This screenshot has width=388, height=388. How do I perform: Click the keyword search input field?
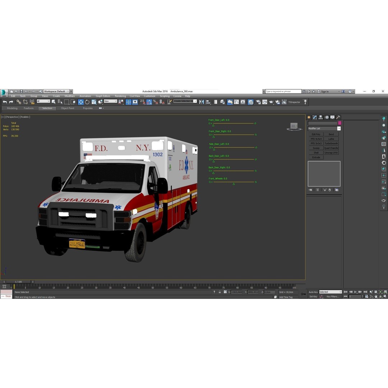[283, 91]
